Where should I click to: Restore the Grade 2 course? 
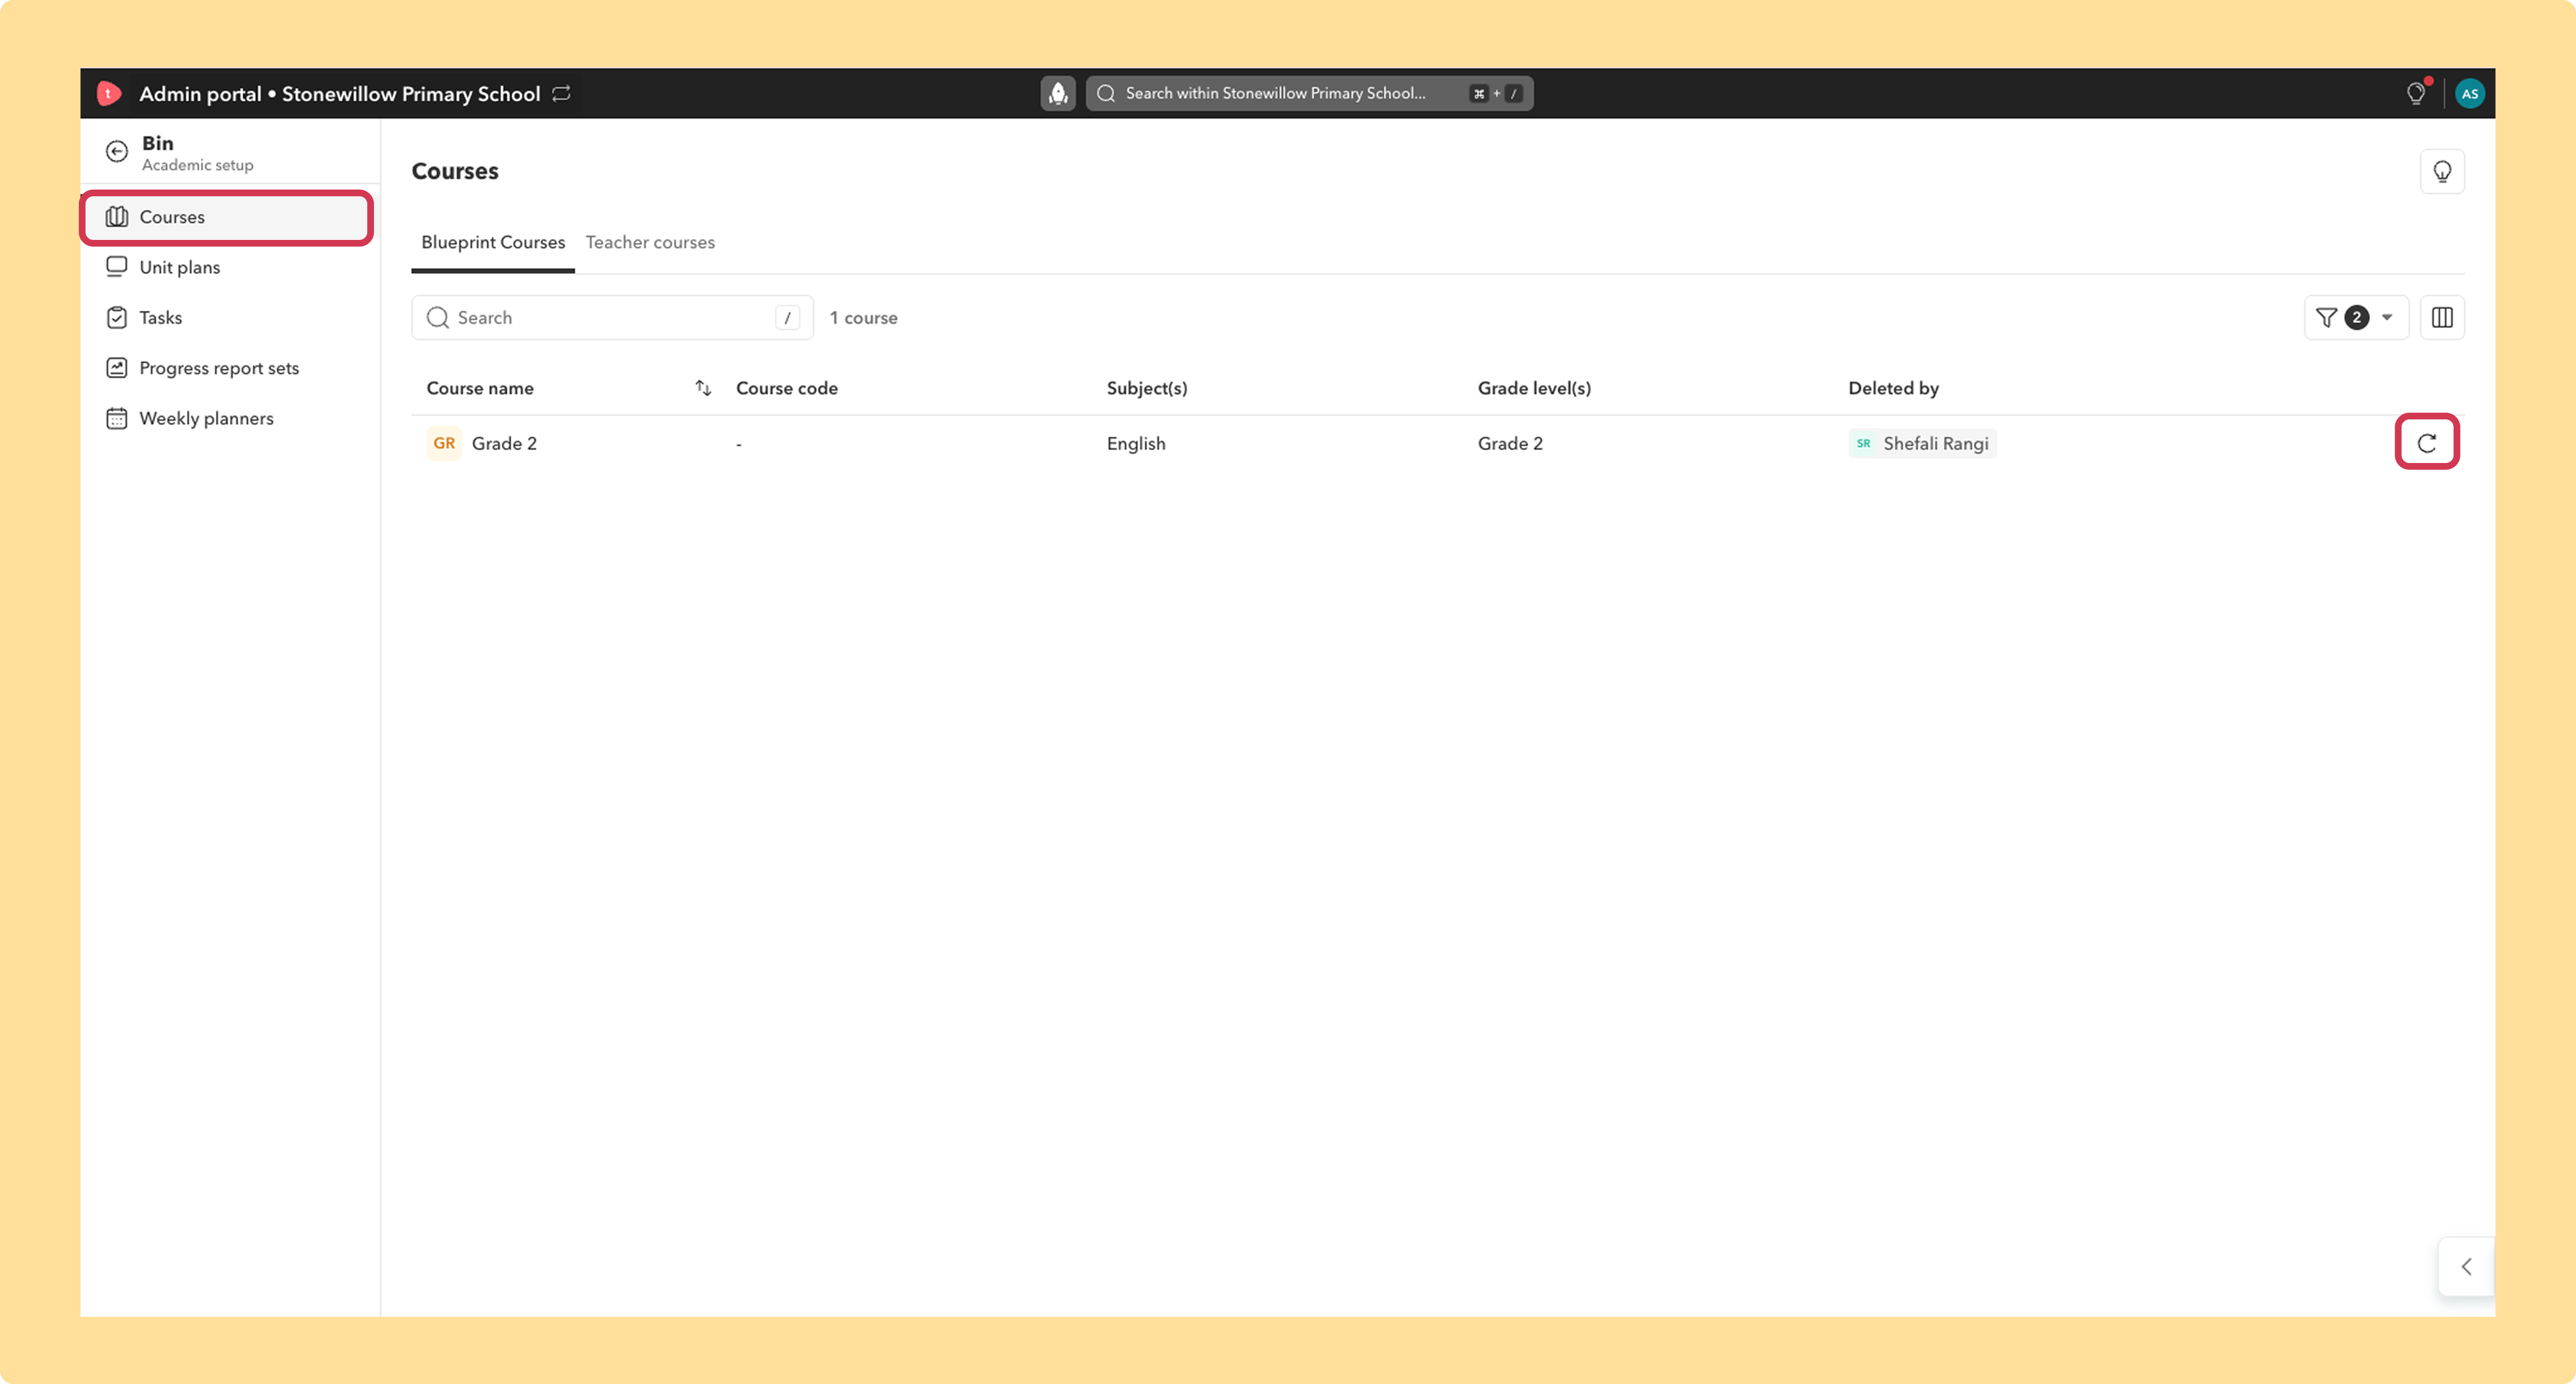2427,443
